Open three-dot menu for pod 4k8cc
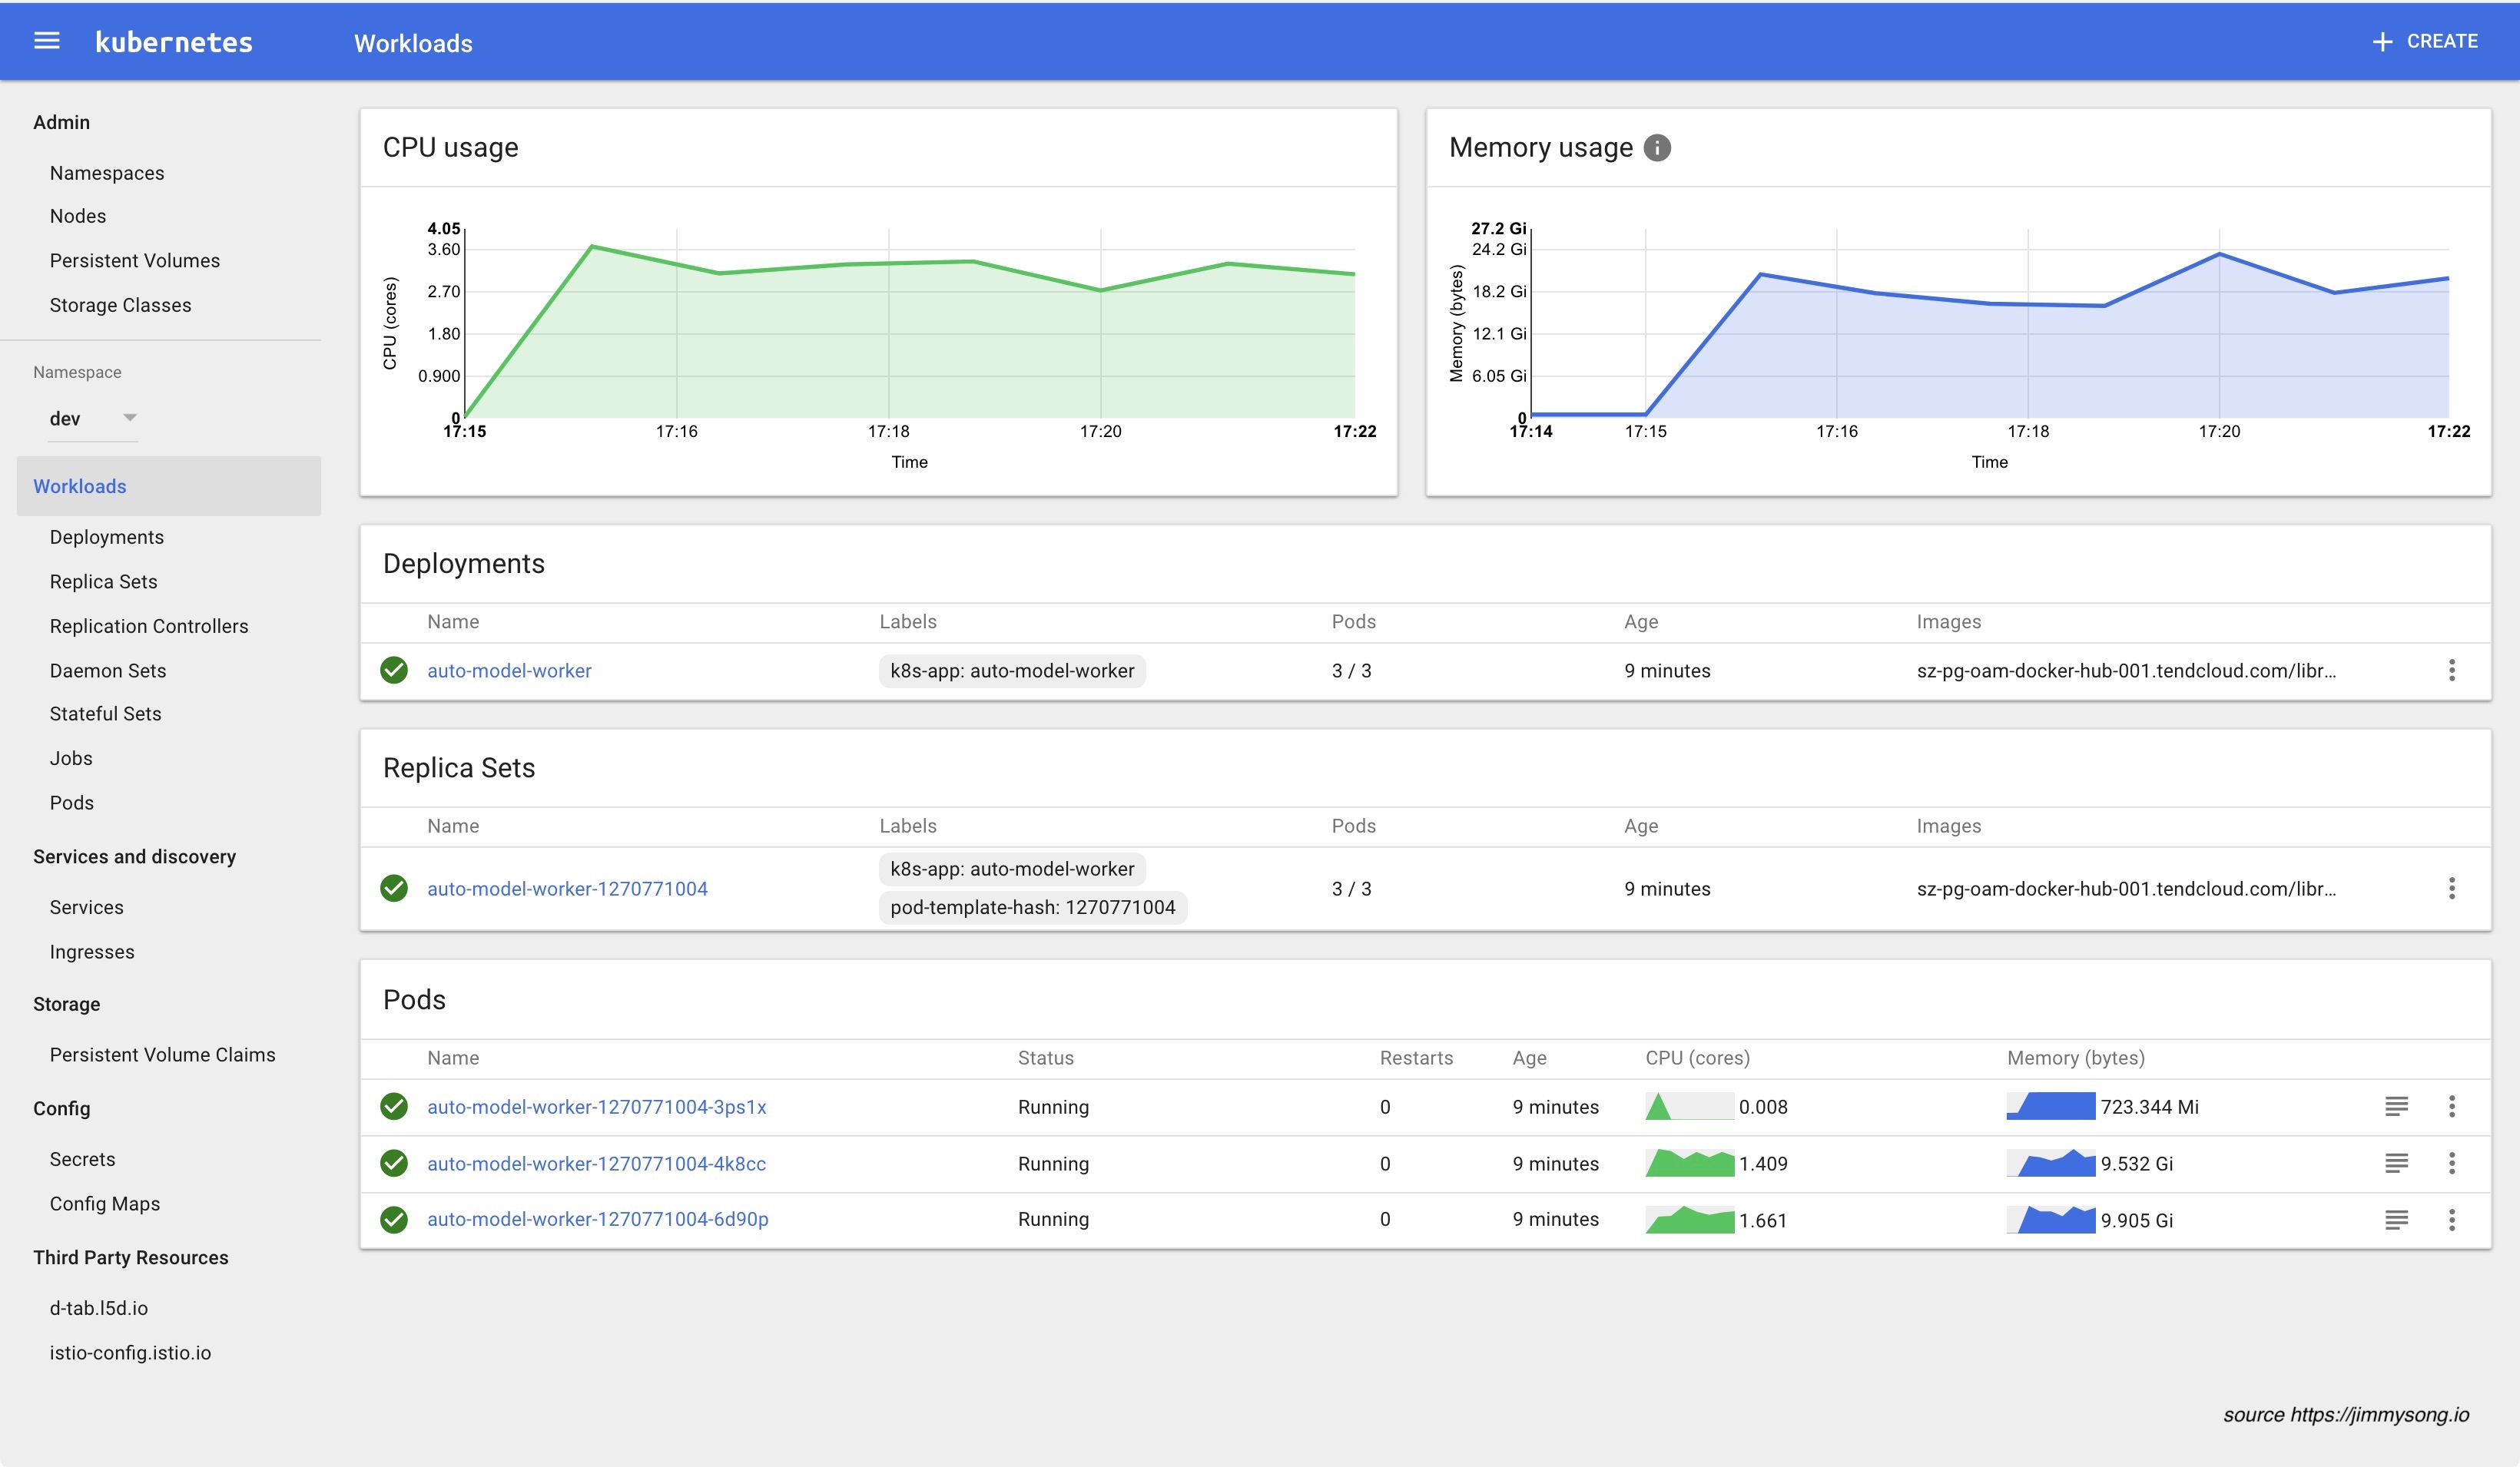The height and width of the screenshot is (1467, 2520). pos(2451,1163)
